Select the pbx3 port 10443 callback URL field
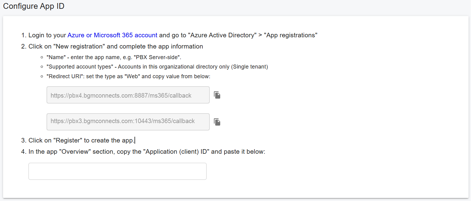The height and width of the screenshot is (201, 471). coord(128,122)
